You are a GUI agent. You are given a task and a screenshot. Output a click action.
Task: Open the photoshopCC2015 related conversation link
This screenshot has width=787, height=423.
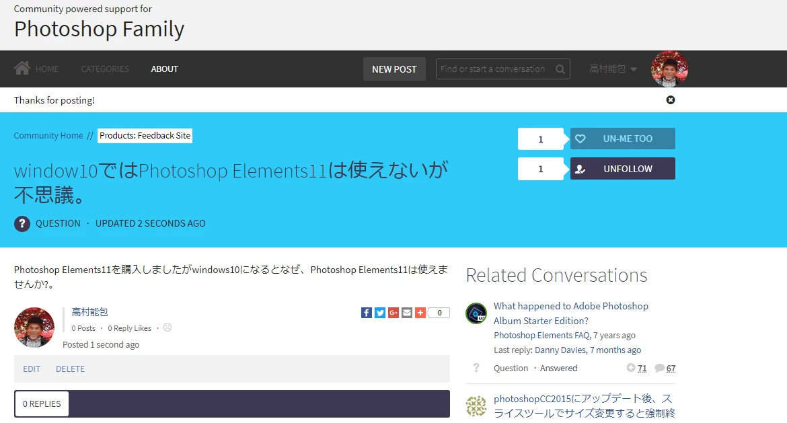585,406
